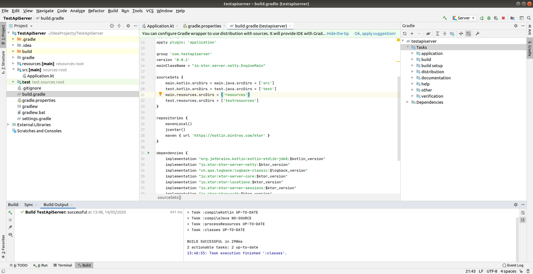
Task: Pin the Build Output tab
Action: click(10, 227)
